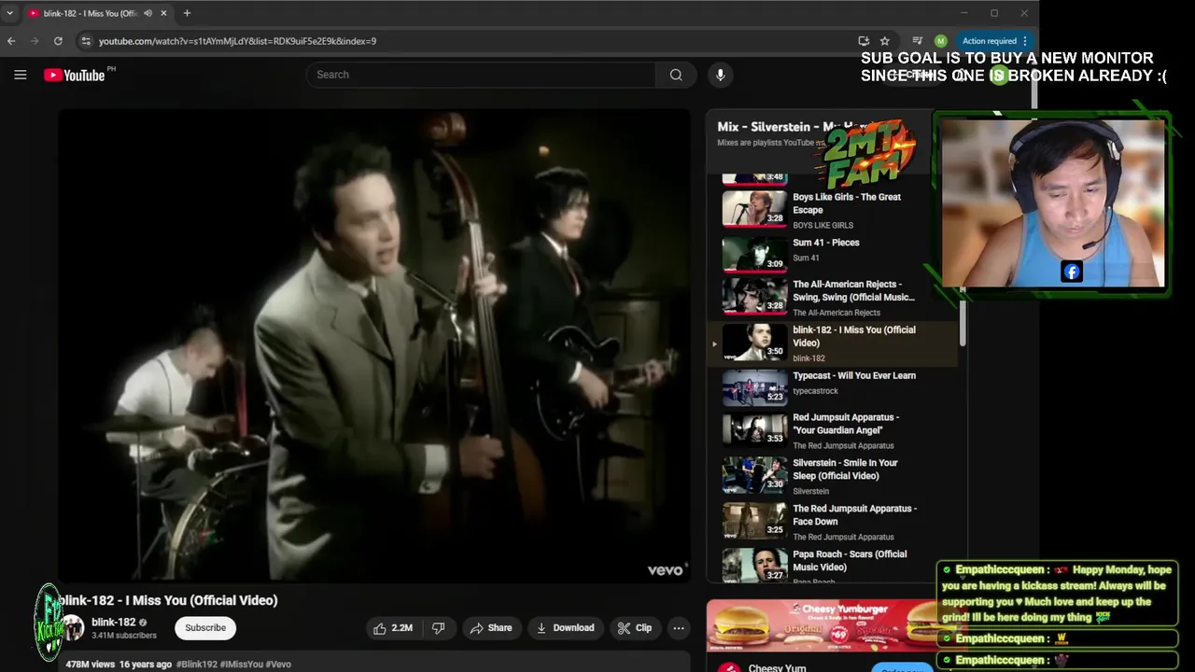The width and height of the screenshot is (1195, 672).
Task: Open the Sum 41 Pieces thumbnail
Action: [754, 253]
